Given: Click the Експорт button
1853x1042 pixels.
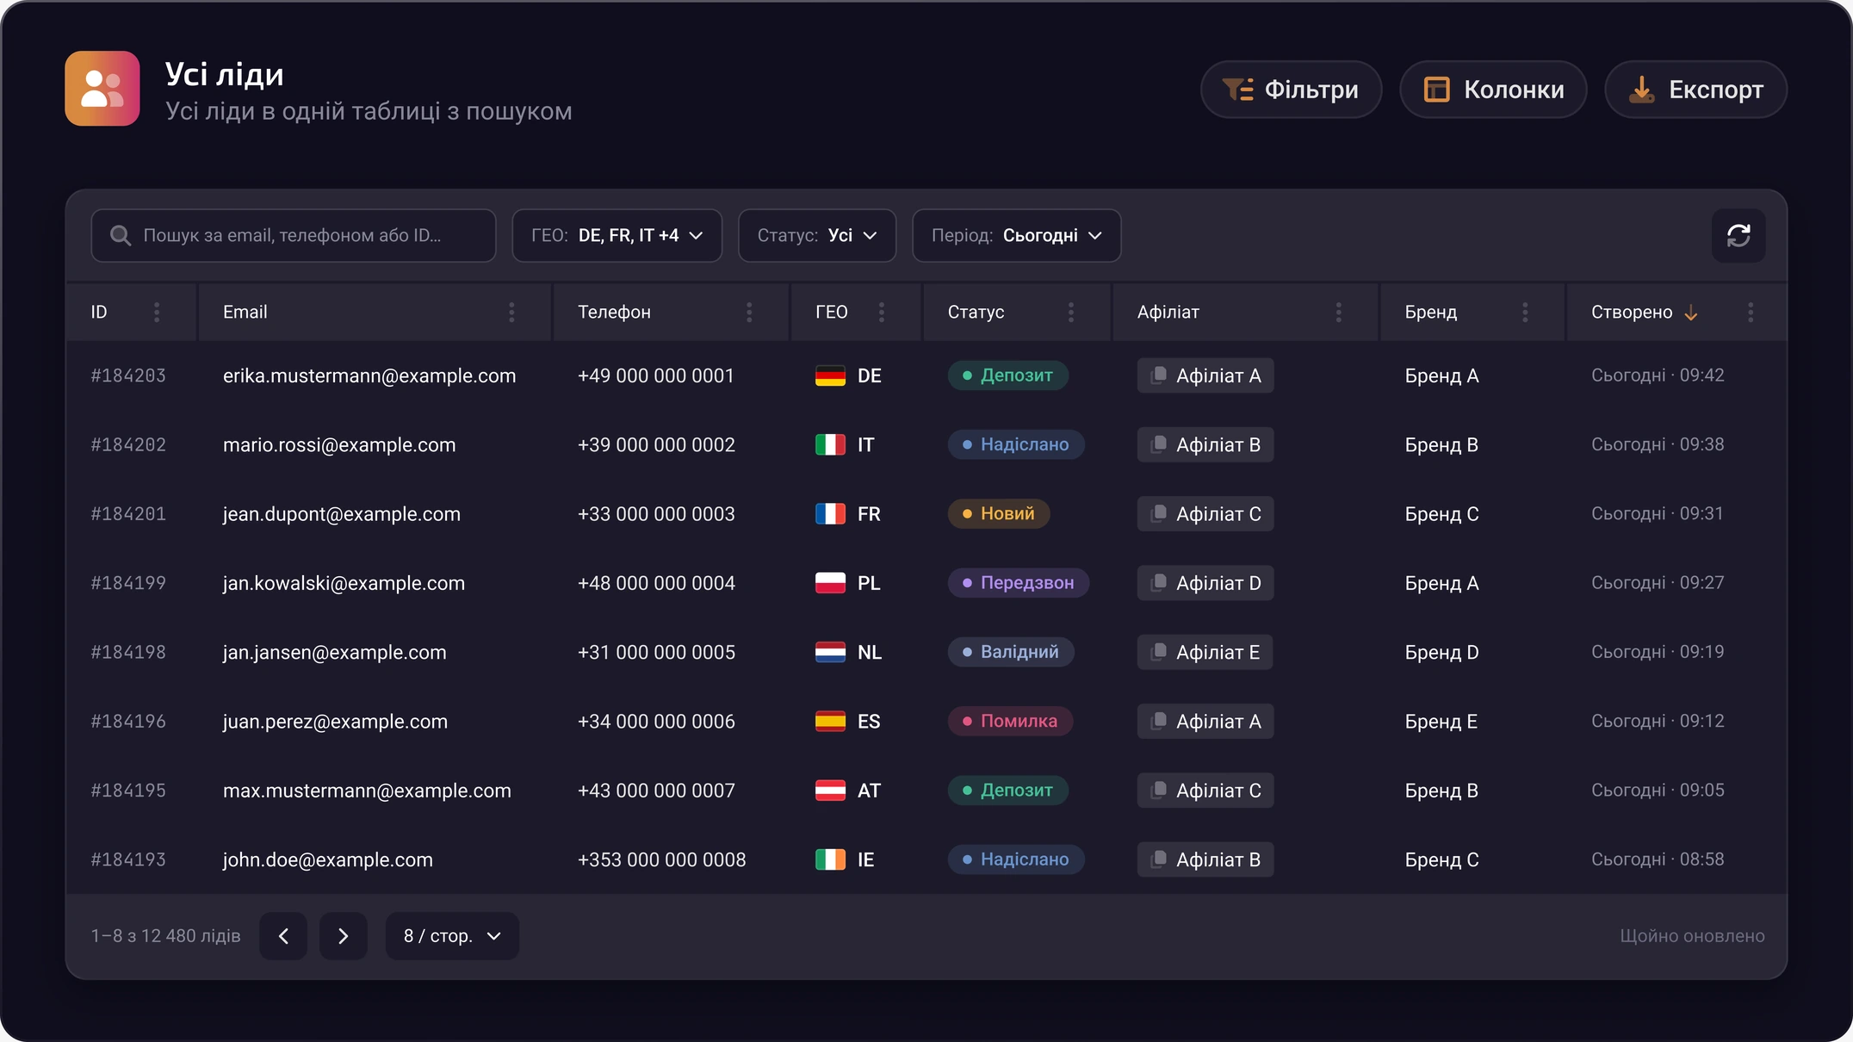Looking at the screenshot, I should tap(1695, 90).
